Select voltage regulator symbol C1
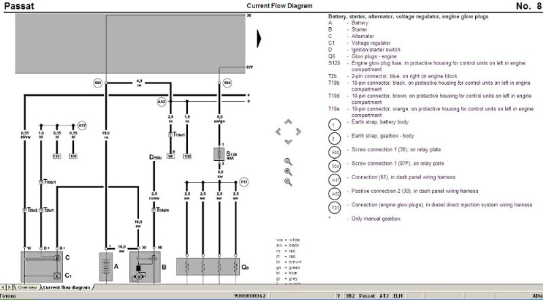The width and height of the screenshot is (543, 300). (56, 276)
